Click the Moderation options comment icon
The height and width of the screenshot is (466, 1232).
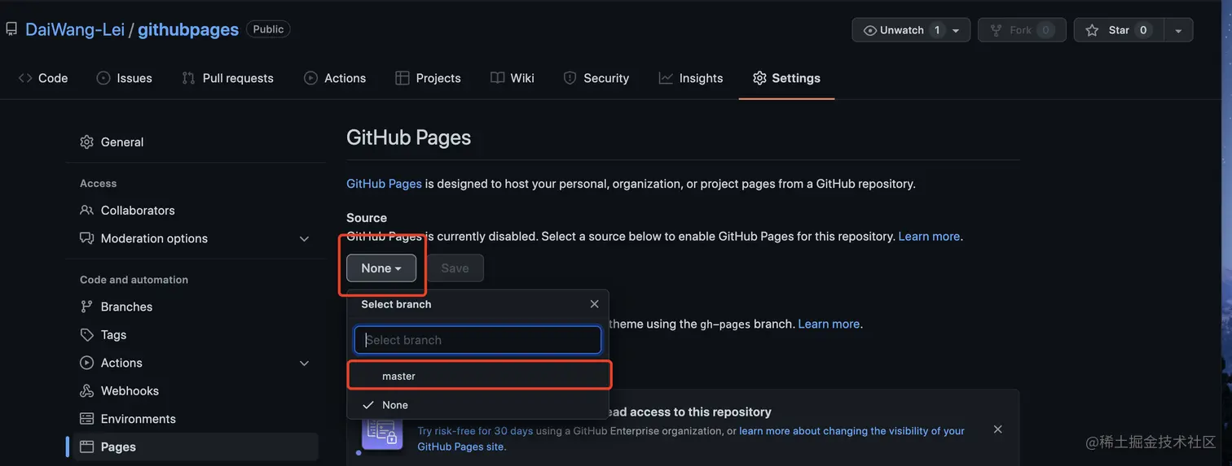(86, 238)
